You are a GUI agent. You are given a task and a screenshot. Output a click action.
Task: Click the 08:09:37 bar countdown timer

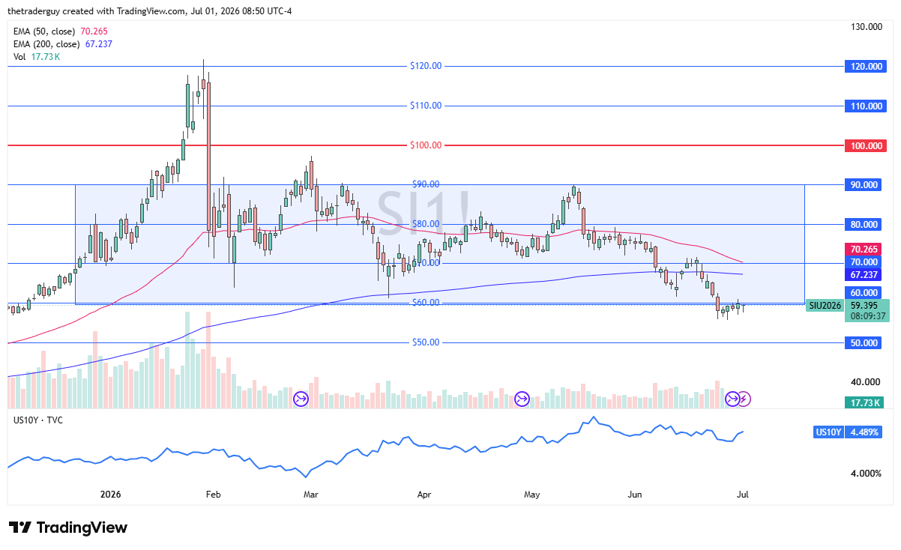(x=867, y=316)
